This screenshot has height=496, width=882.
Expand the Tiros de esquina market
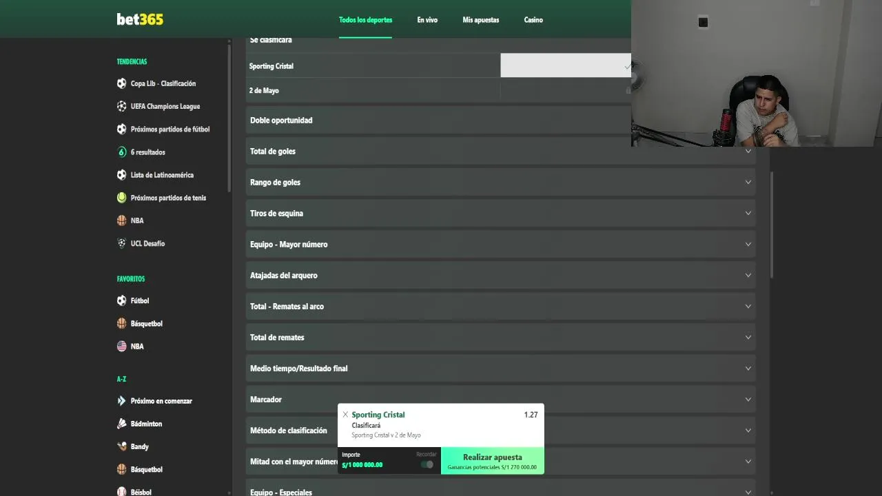500,214
